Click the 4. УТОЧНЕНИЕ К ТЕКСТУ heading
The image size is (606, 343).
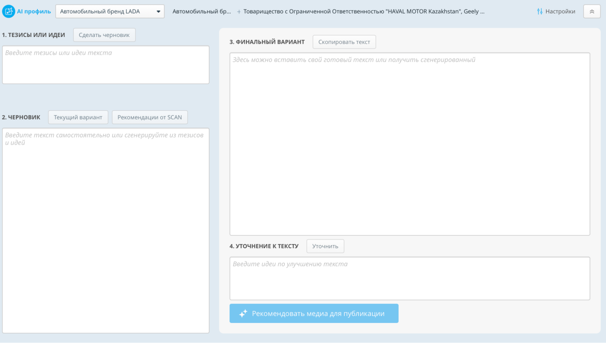click(x=264, y=246)
